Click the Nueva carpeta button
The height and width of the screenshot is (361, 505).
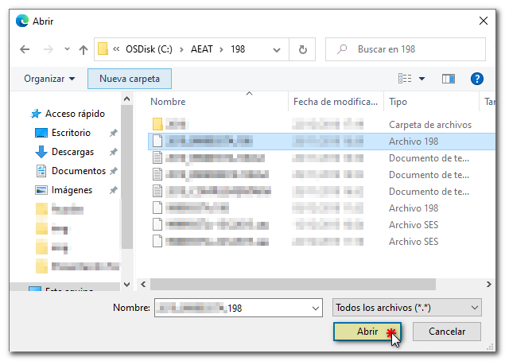pos(130,79)
